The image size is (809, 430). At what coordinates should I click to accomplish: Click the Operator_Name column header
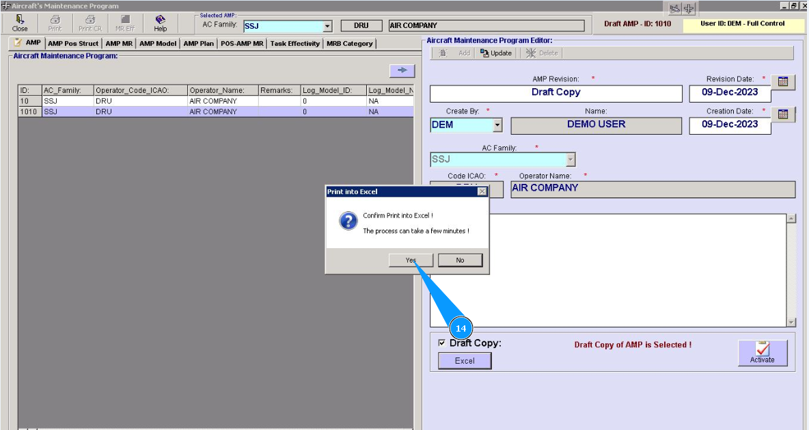coord(223,90)
